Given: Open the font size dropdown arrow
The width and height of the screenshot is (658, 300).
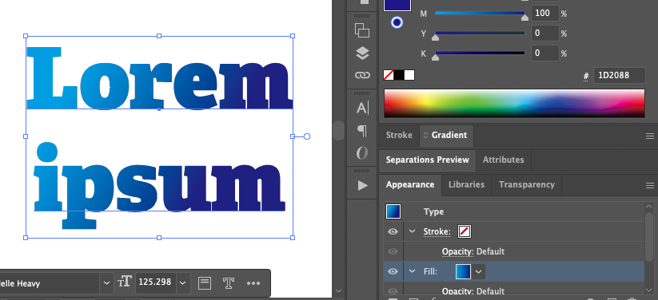Looking at the screenshot, I should pos(183,283).
